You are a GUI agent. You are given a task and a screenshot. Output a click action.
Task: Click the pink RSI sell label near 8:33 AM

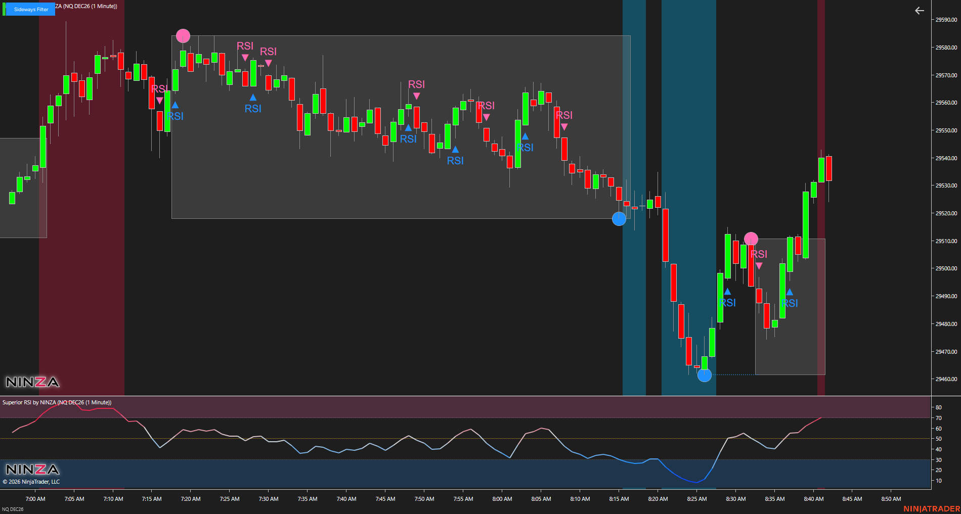pyautogui.click(x=759, y=254)
